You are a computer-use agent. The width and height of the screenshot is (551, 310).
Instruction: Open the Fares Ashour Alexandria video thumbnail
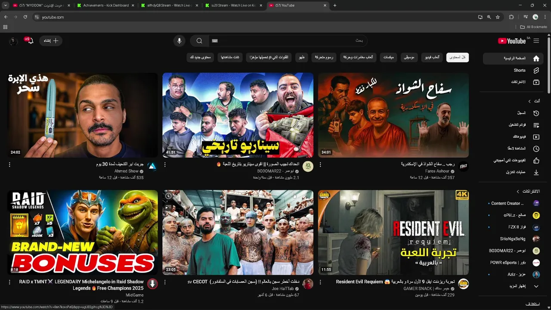393,115
